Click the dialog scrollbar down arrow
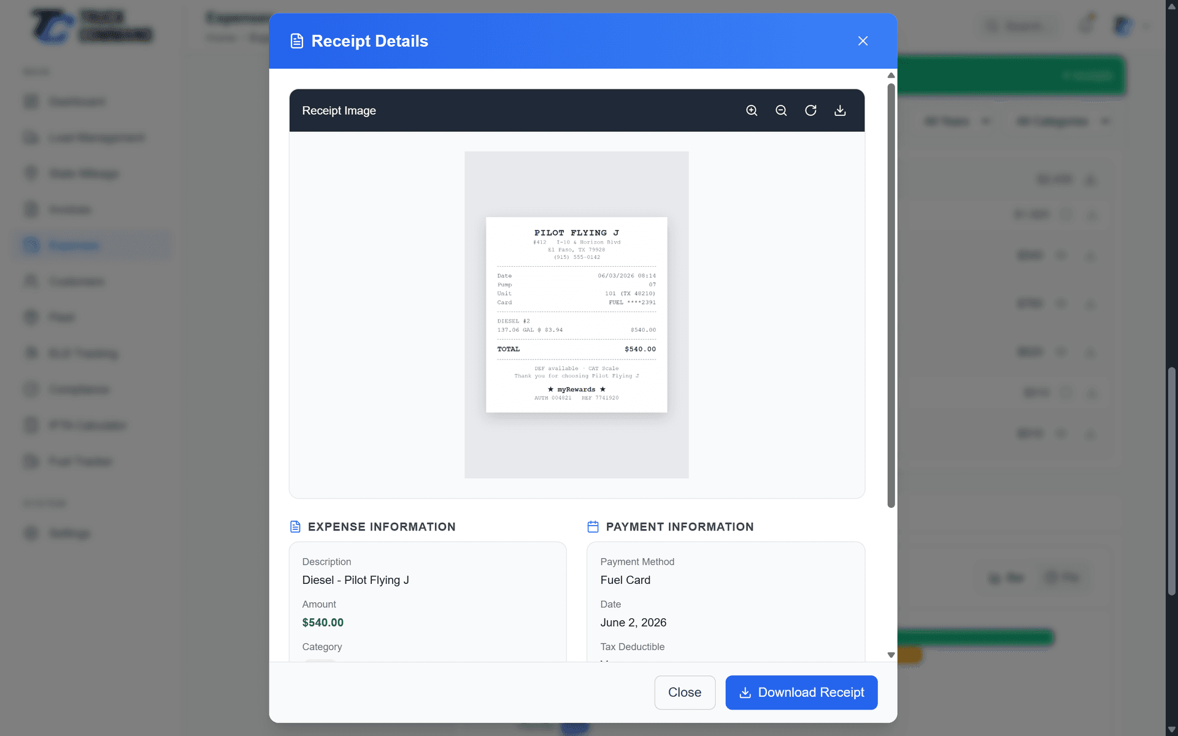Image resolution: width=1178 pixels, height=736 pixels. (x=891, y=655)
